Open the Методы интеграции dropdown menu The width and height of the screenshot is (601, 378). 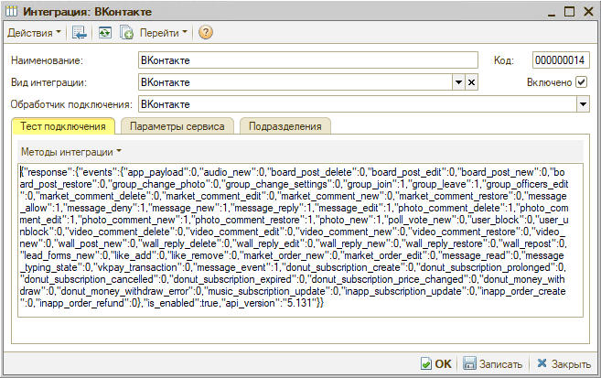pos(71,152)
